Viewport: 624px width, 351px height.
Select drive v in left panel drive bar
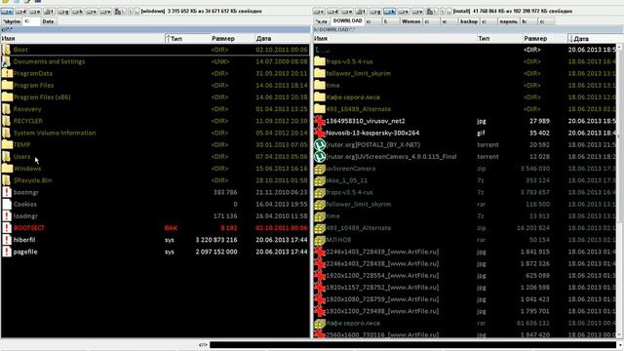click(105, 12)
